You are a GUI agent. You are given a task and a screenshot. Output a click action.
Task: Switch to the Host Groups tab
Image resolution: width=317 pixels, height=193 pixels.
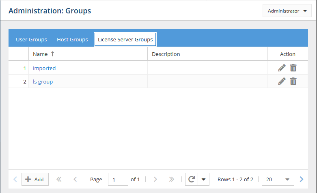point(72,40)
